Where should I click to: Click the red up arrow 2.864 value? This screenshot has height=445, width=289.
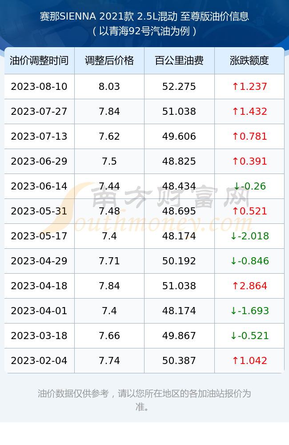pos(249,286)
